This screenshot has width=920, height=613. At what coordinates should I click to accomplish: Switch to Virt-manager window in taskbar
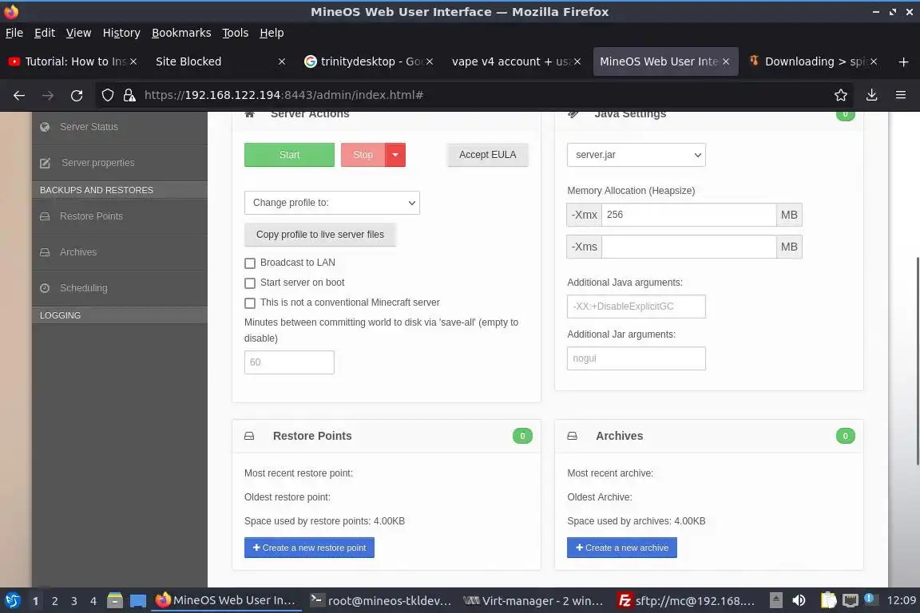tap(533, 601)
